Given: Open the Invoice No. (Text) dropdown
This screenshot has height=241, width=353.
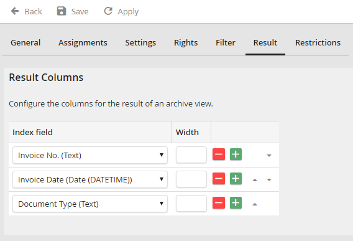Looking at the screenshot, I should (x=90, y=155).
